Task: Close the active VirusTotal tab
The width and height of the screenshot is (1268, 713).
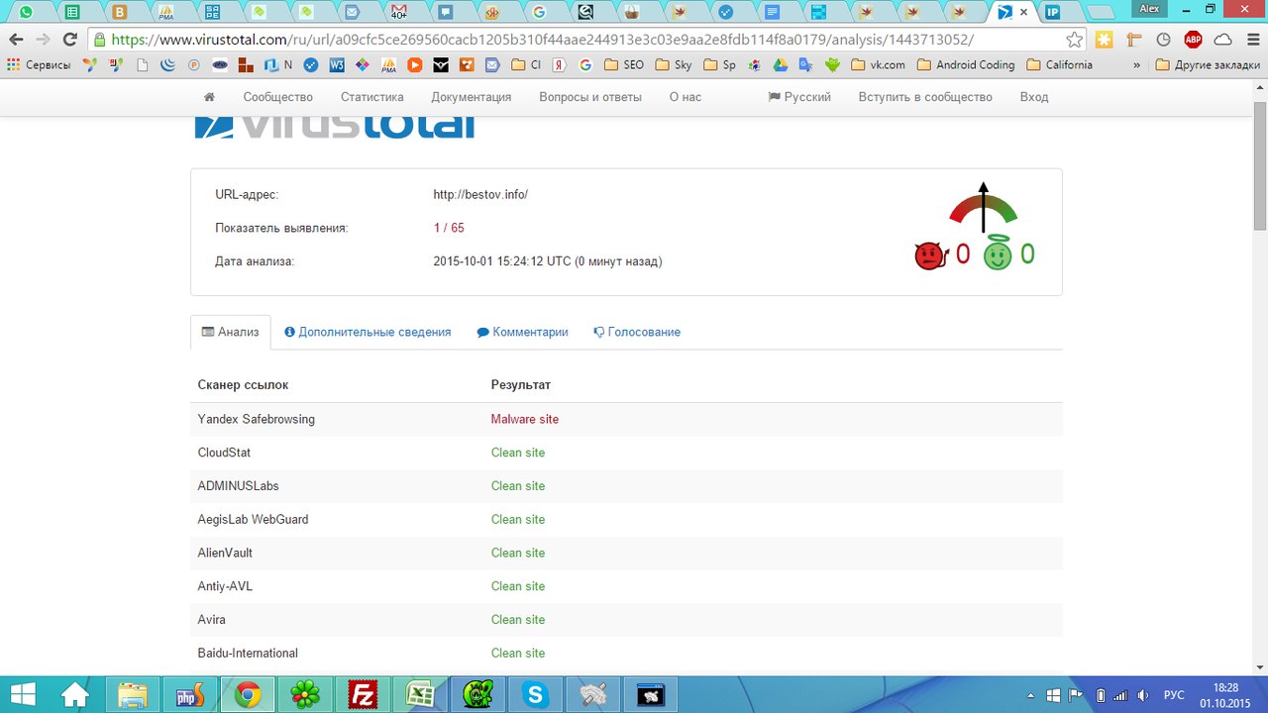Action: (1024, 13)
